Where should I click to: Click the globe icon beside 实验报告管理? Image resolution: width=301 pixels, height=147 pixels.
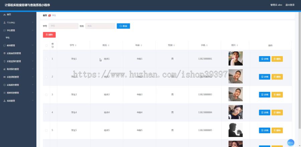click(x=4, y=85)
